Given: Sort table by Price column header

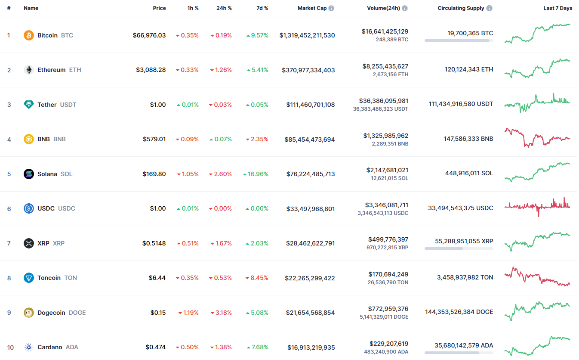Looking at the screenshot, I should pyautogui.click(x=159, y=8).
